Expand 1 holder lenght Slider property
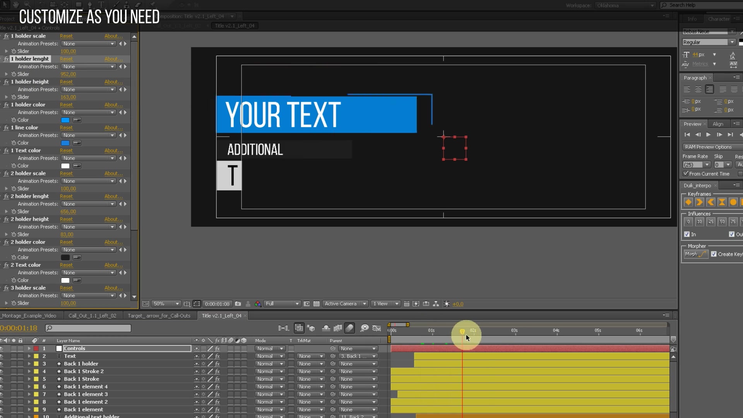The width and height of the screenshot is (743, 418). point(6,74)
